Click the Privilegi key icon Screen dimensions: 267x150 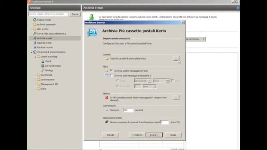[x=43, y=70]
